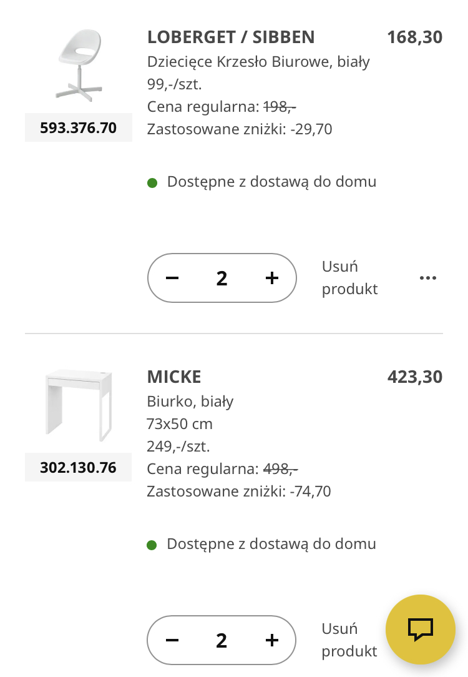
Task: Click article number 593.376.70
Action: coord(79,128)
